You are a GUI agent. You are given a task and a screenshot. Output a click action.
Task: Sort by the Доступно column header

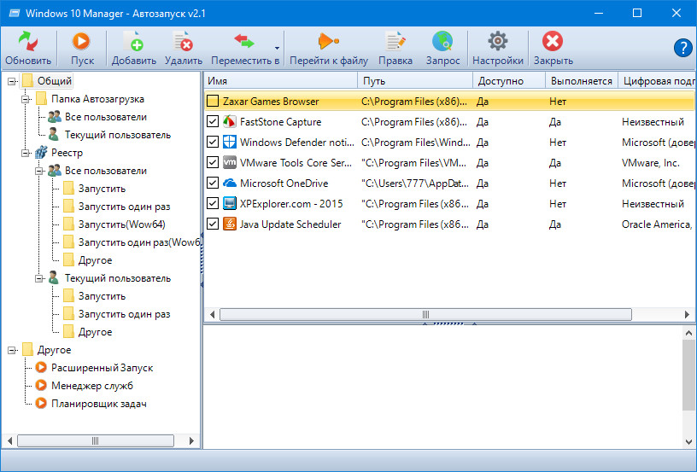(x=509, y=81)
